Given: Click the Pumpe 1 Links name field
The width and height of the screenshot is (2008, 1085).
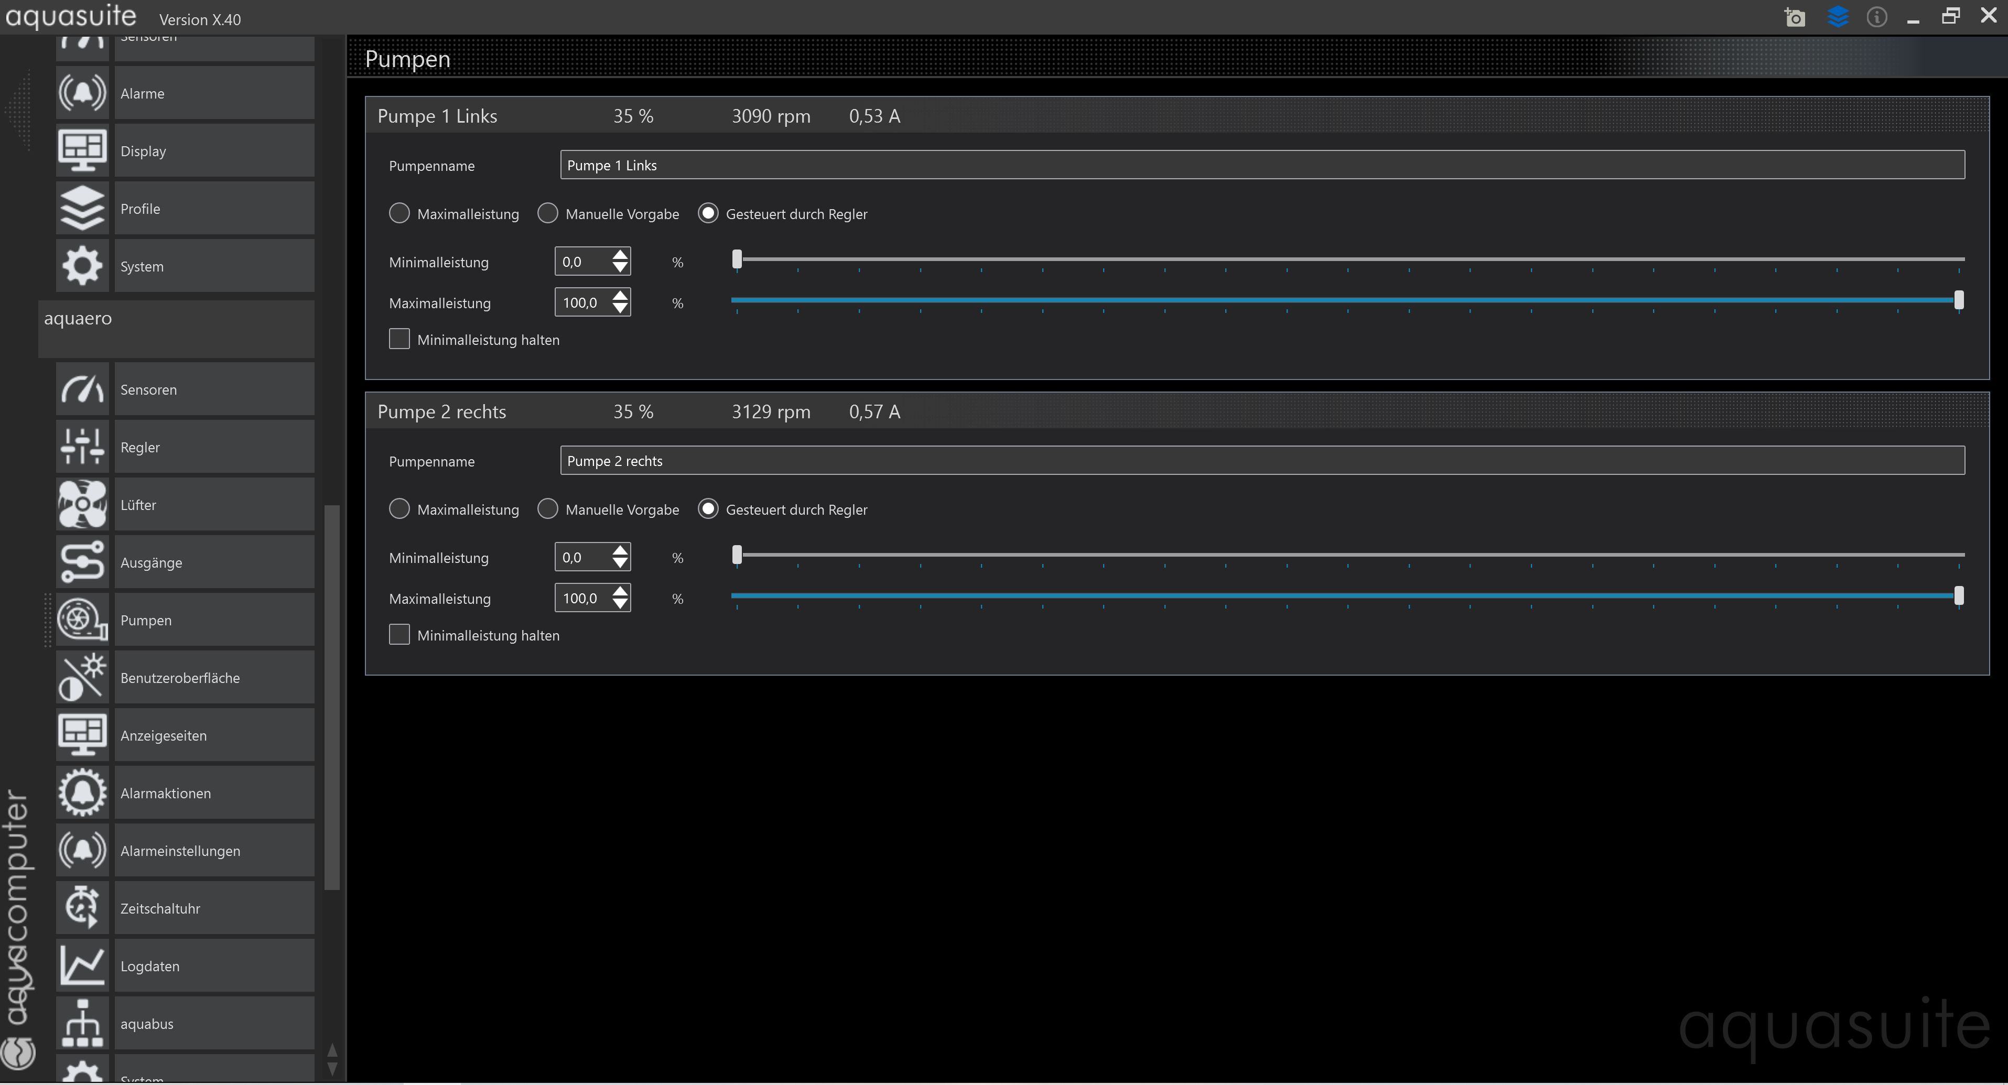Looking at the screenshot, I should point(1262,165).
